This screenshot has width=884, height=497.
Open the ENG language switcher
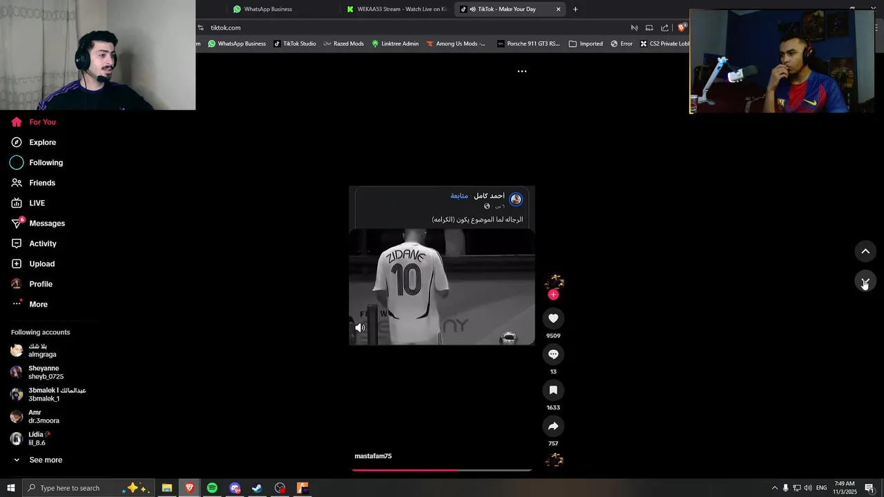pyautogui.click(x=822, y=488)
